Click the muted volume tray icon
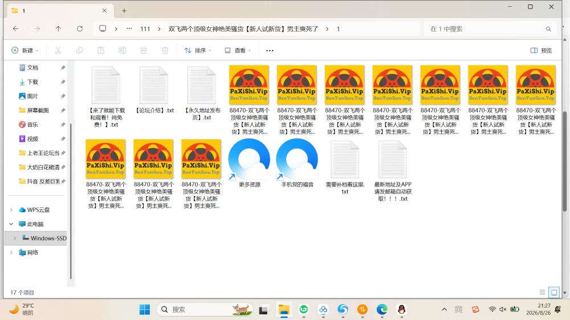 pos(503,309)
